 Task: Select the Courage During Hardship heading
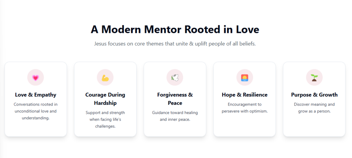coord(105,99)
